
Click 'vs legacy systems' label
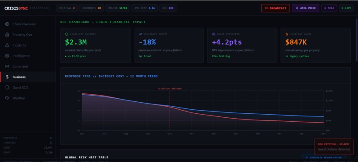click(x=297, y=56)
